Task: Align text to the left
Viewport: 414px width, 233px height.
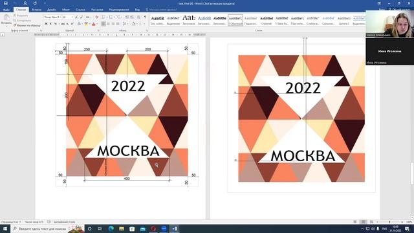Action: (x=103, y=24)
